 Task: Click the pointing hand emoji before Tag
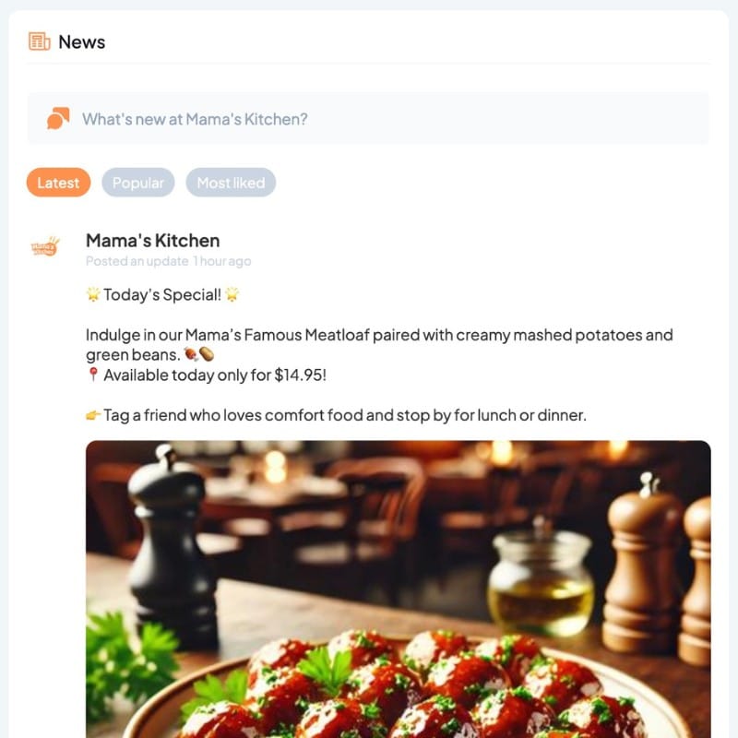(x=93, y=415)
